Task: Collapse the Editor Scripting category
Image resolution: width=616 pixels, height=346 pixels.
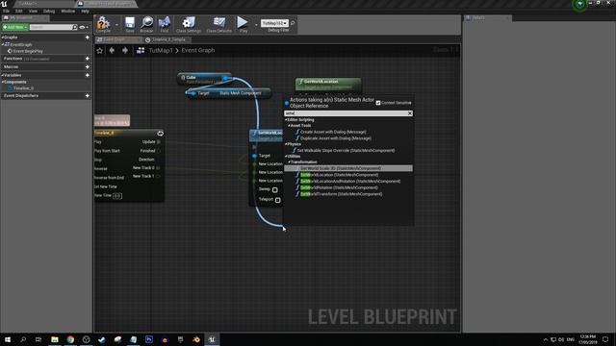Action: tap(286, 119)
